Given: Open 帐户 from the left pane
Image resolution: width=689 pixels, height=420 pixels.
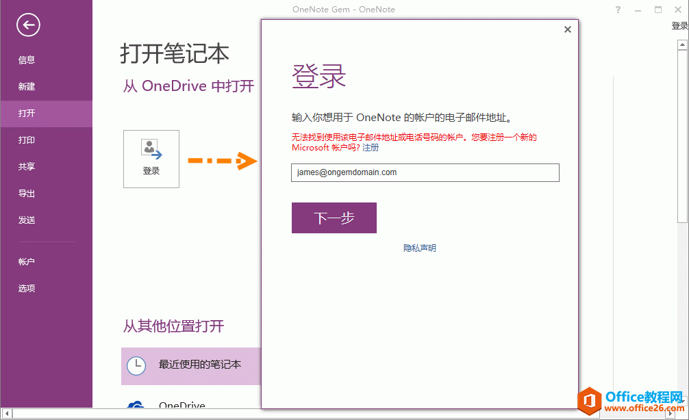Looking at the screenshot, I should (27, 261).
